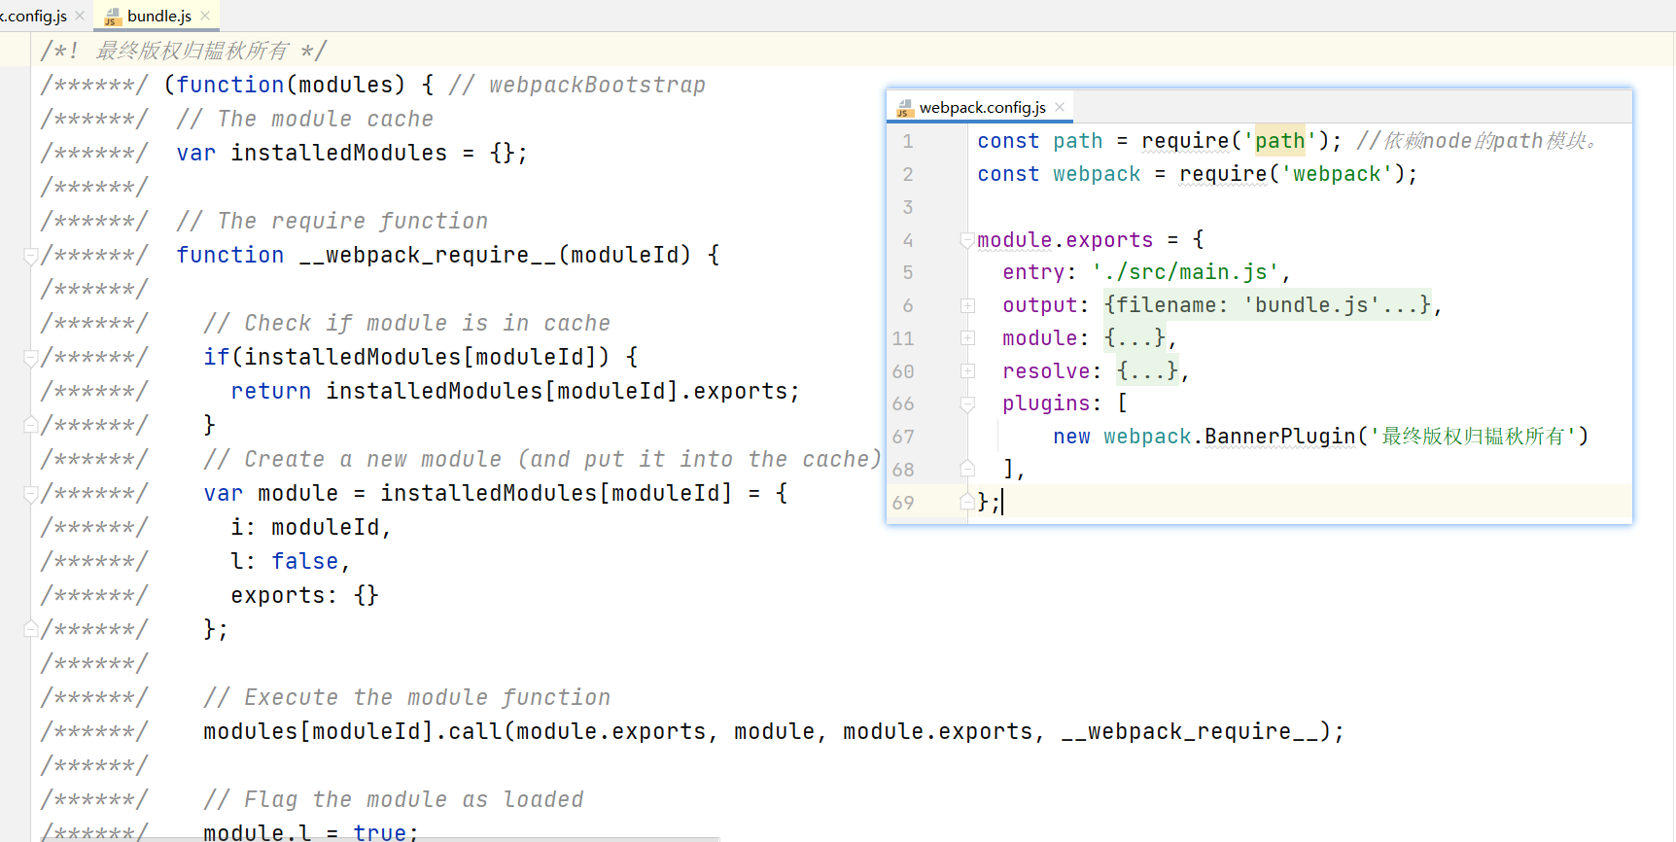The height and width of the screenshot is (842, 1676).
Task: Collapse the plugins array fold marker
Action: (x=967, y=403)
